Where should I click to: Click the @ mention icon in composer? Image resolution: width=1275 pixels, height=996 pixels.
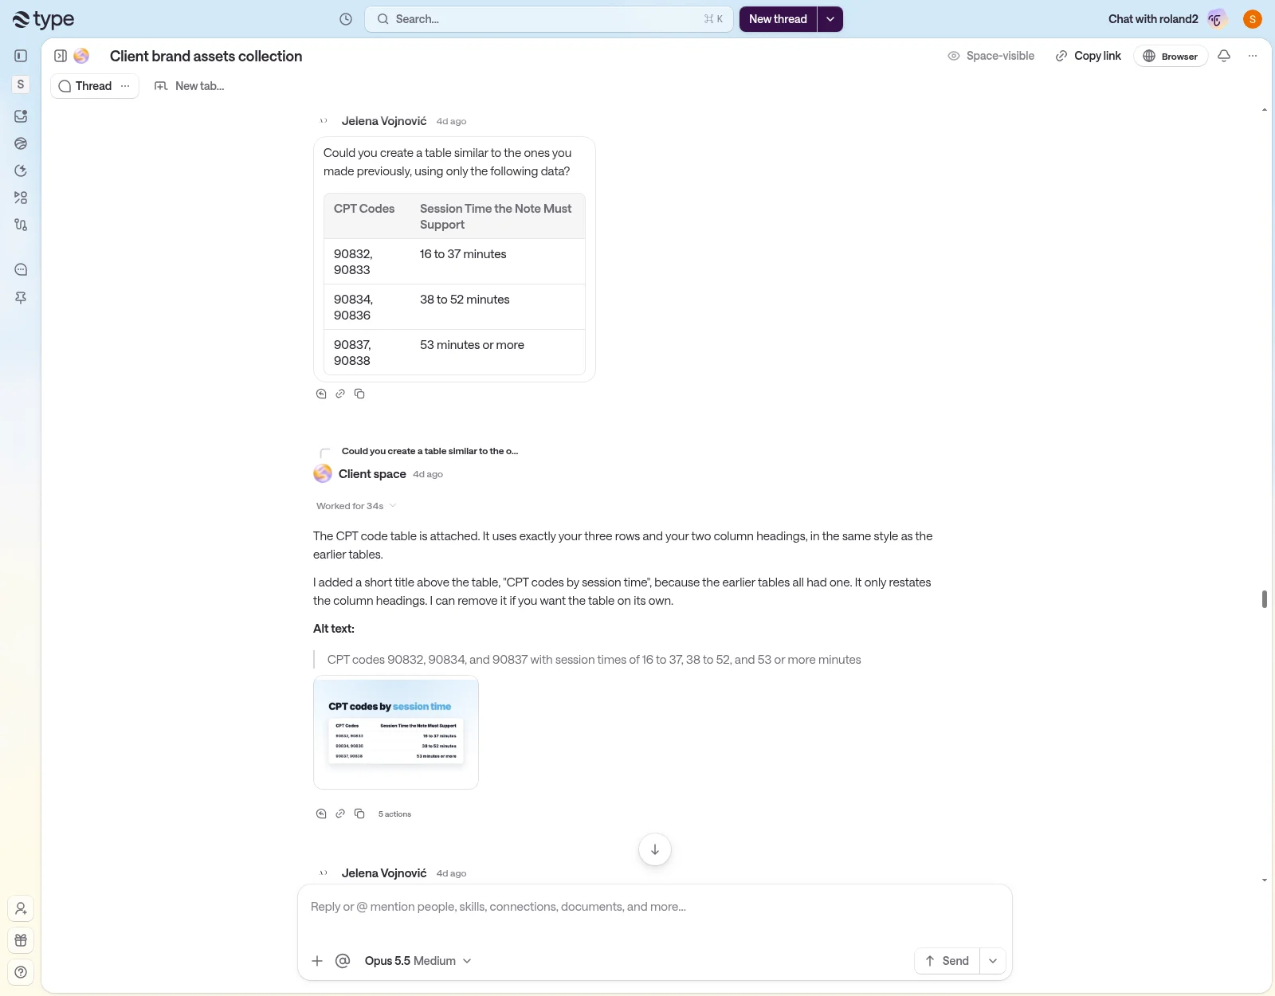pos(343,961)
